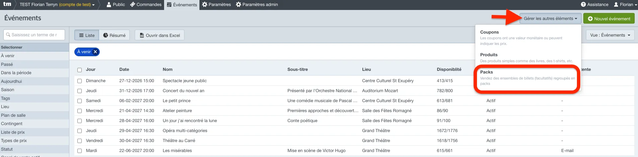Click the search term input field
This screenshot has width=638, height=157.
click(34, 35)
